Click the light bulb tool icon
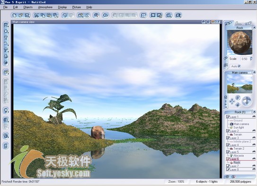This screenshot has width=257, height=186. [x=6, y=111]
